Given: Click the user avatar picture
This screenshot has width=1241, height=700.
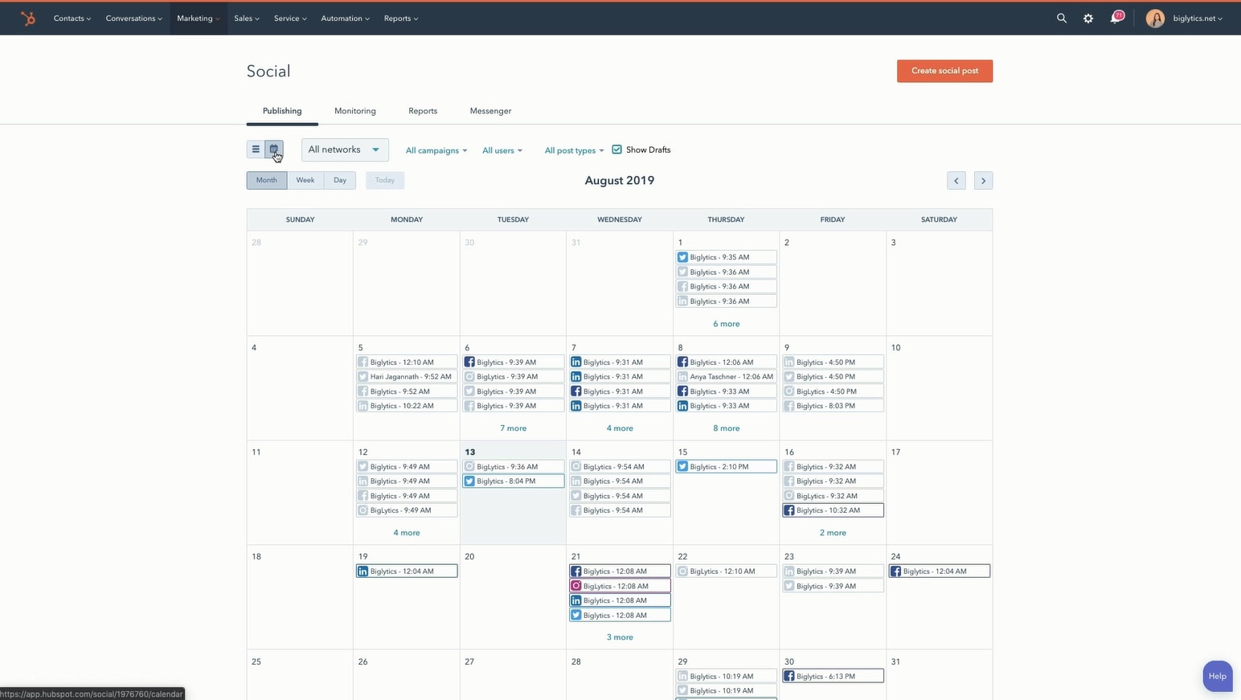Looking at the screenshot, I should (1155, 18).
